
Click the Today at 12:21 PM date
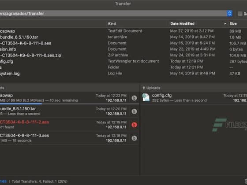[x=186, y=67]
